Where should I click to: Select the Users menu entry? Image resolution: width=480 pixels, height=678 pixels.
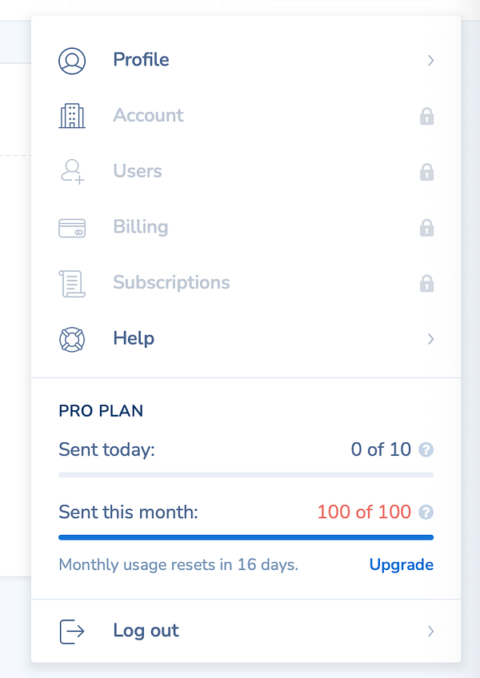pos(137,171)
